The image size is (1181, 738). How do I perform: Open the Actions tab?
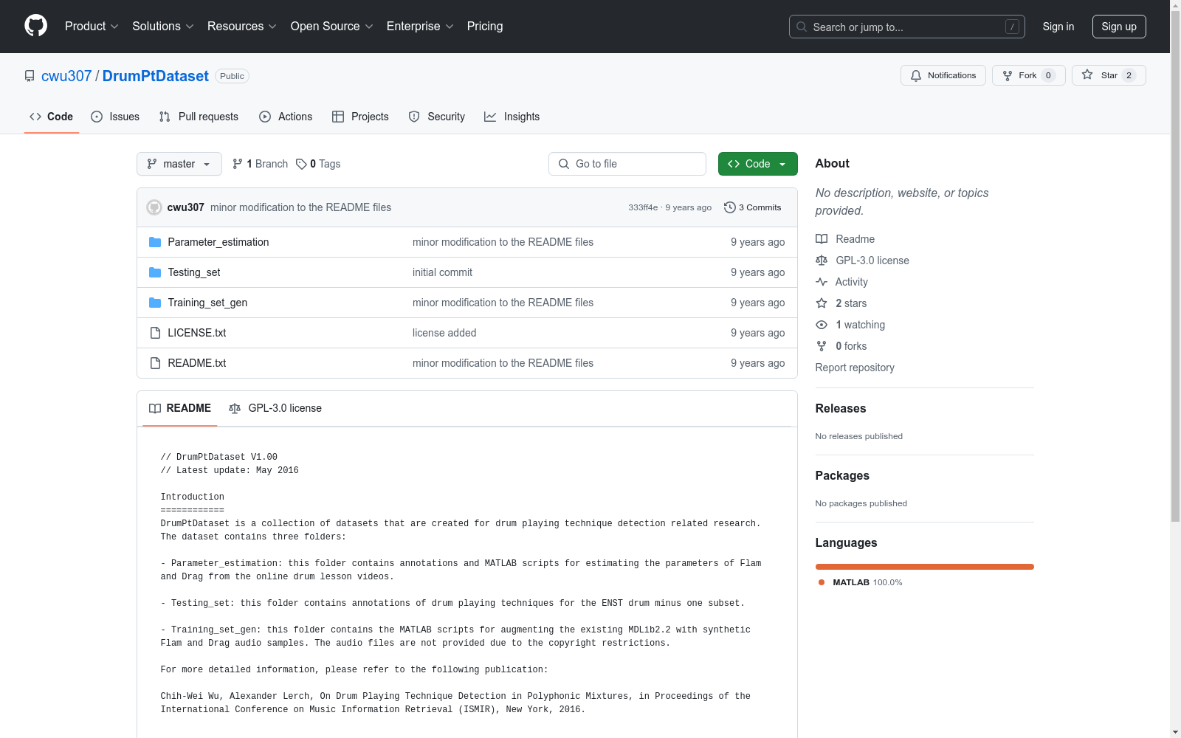[286, 117]
